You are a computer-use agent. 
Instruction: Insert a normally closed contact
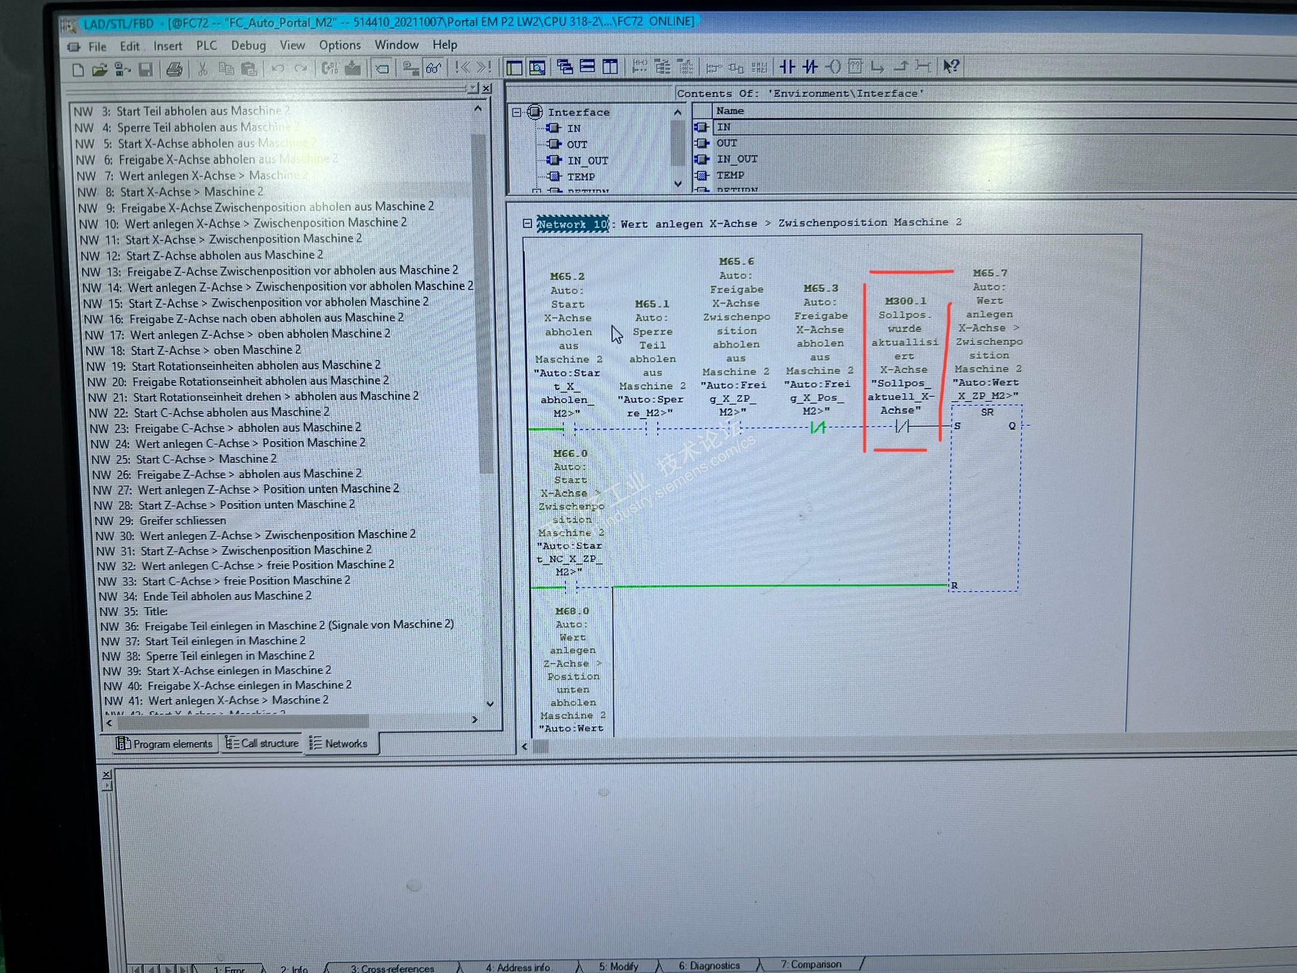point(810,67)
